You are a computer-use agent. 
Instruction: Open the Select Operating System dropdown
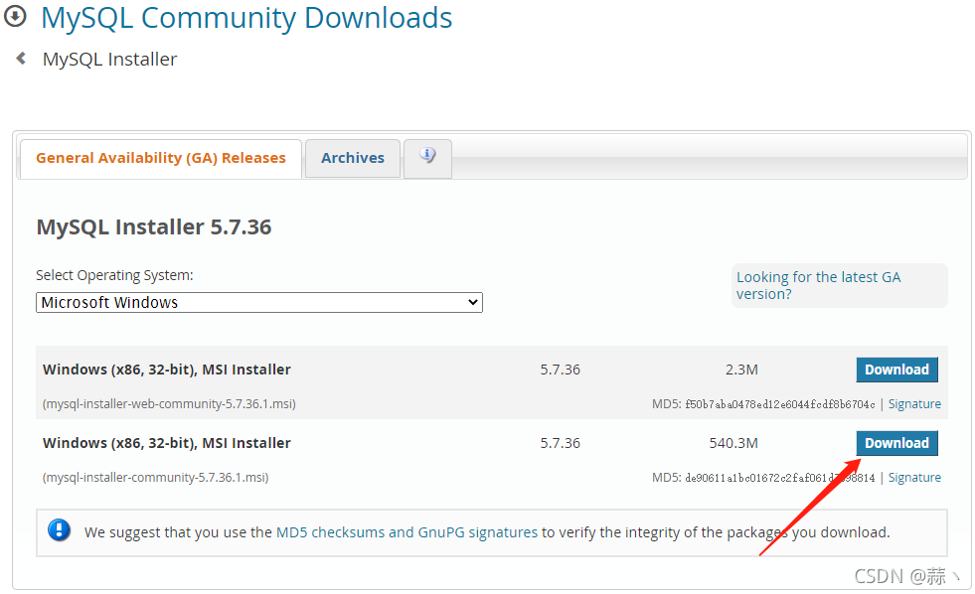pyautogui.click(x=259, y=303)
